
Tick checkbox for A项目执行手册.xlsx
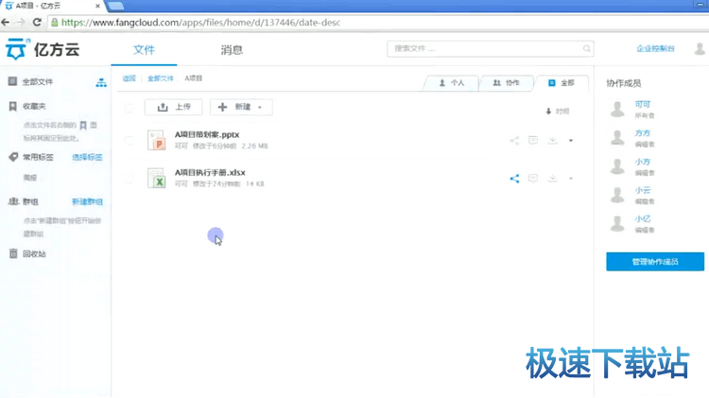(x=130, y=178)
